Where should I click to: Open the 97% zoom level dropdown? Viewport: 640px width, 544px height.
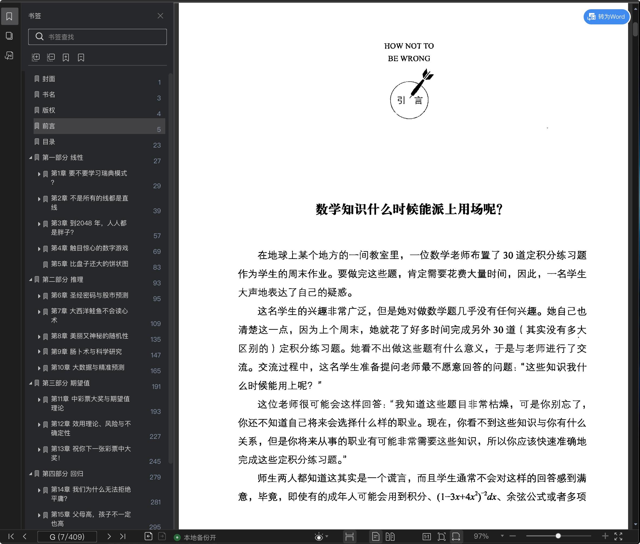click(502, 536)
